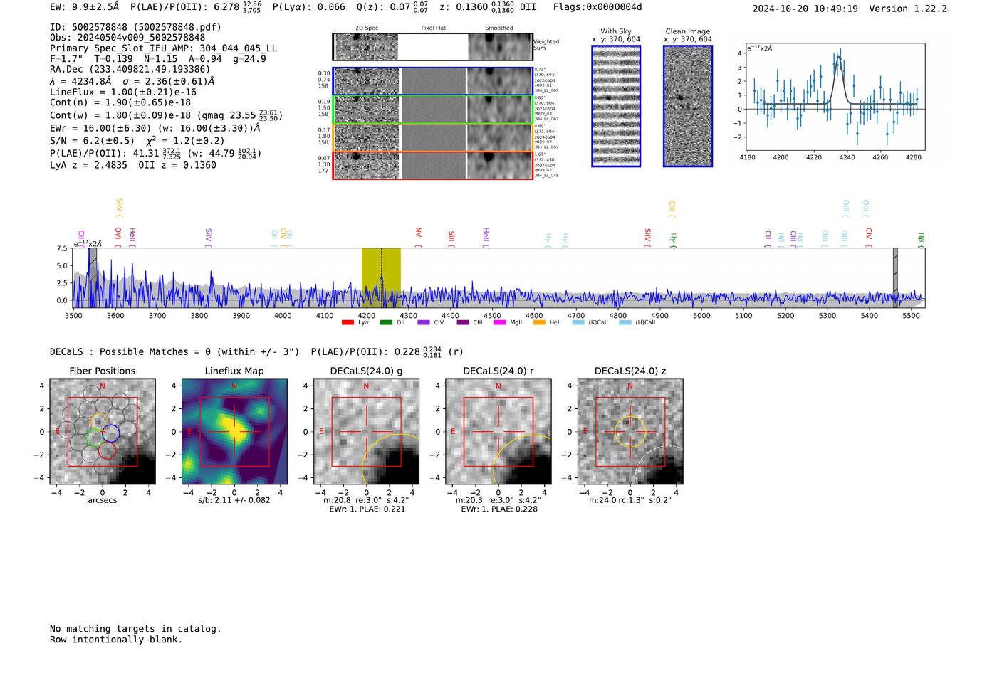Click 'No matching targets in catalog.' text
The height and width of the screenshot is (678, 997).
coord(135,629)
